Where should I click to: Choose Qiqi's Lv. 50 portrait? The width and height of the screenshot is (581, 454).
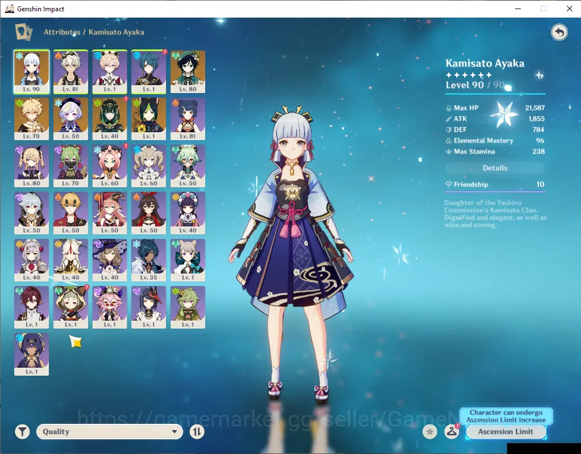70,119
